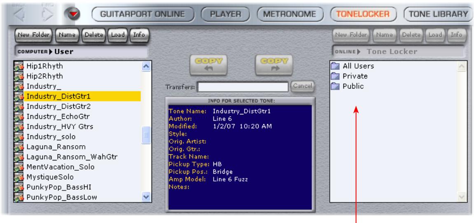Click the Name button in the Computer panel
Viewport: 474px width, 223px height.
(x=67, y=35)
